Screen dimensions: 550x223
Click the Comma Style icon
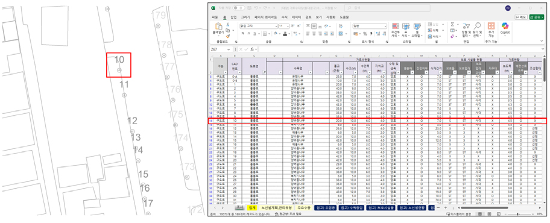[x=371, y=34]
